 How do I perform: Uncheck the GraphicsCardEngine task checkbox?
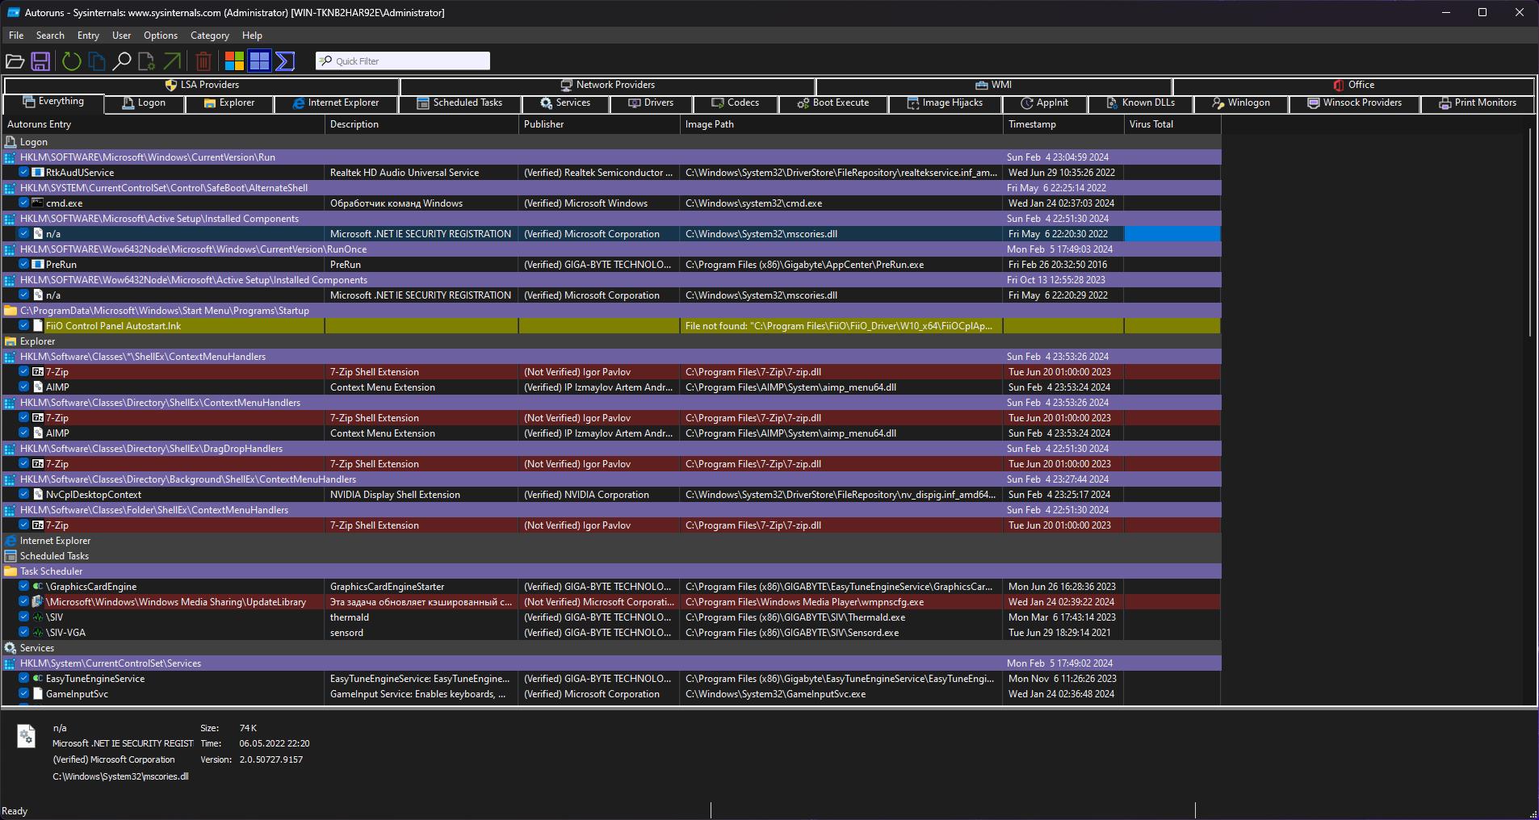(24, 587)
